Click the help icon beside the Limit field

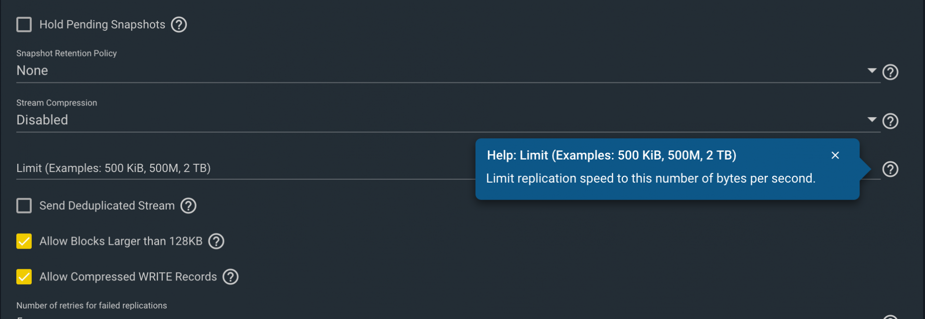point(890,169)
